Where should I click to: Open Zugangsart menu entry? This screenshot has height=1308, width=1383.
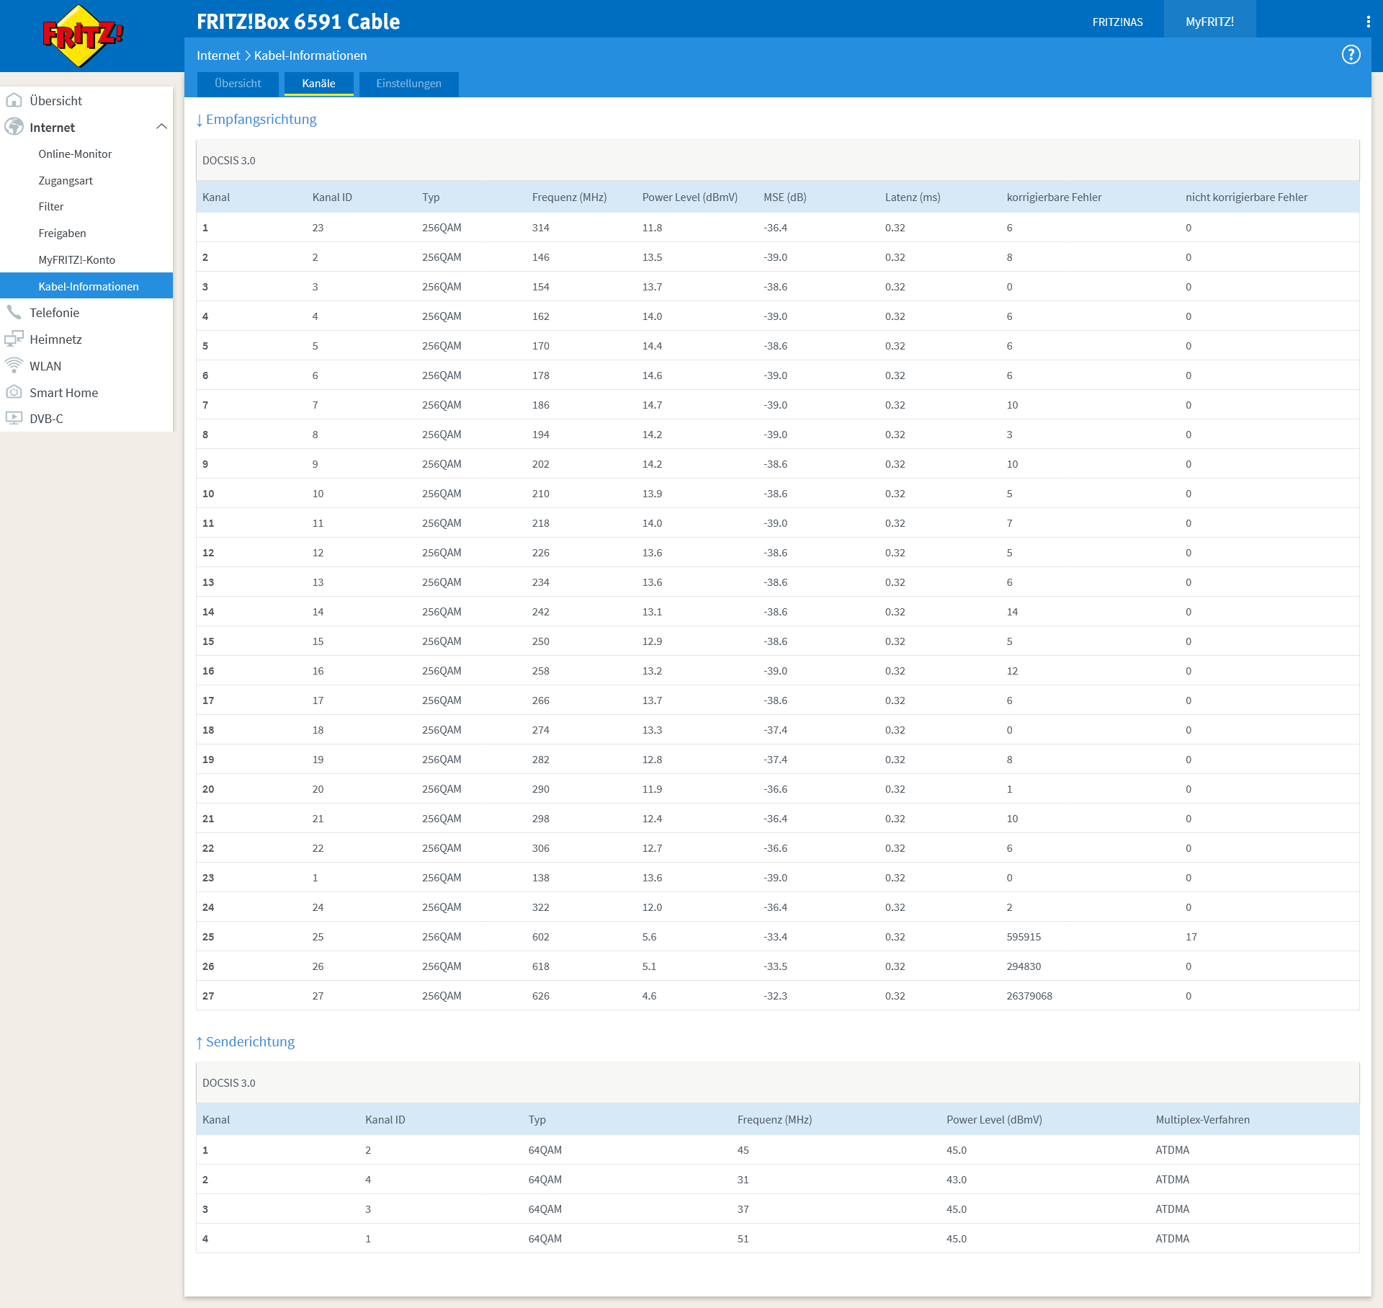point(66,181)
